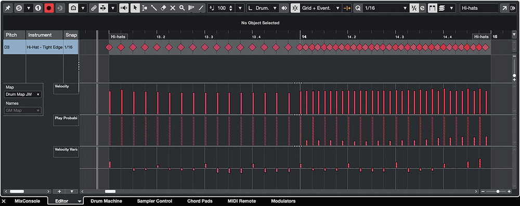
Task: Toggle the Snap on/off button
Action: (295, 8)
